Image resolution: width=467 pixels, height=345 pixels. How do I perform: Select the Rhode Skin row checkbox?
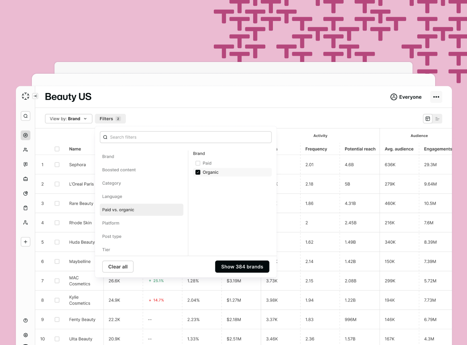(57, 223)
